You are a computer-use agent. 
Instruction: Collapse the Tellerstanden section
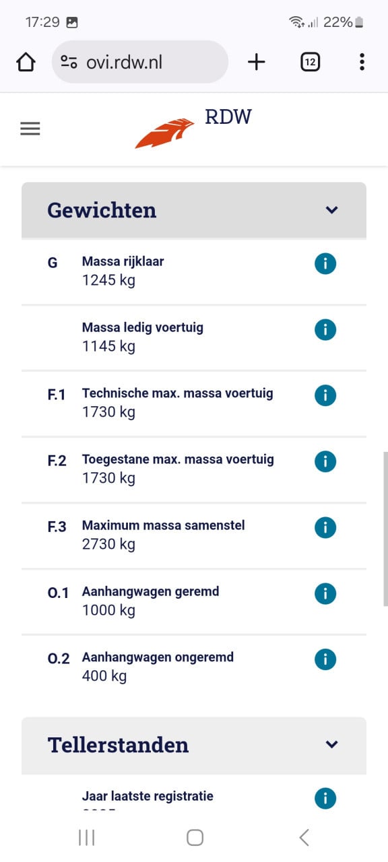331,745
